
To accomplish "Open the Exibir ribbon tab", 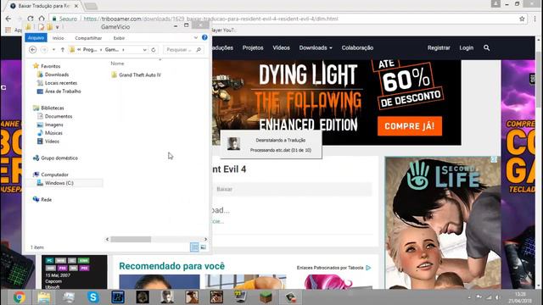I will point(119,38).
